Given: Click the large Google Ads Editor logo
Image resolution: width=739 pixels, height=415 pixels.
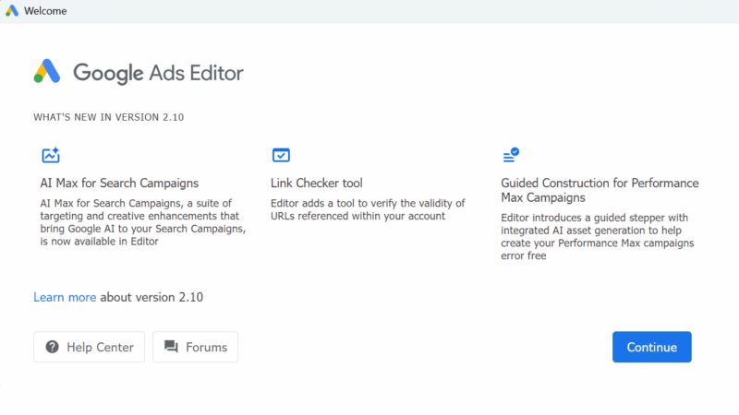Looking at the screenshot, I should (47, 72).
